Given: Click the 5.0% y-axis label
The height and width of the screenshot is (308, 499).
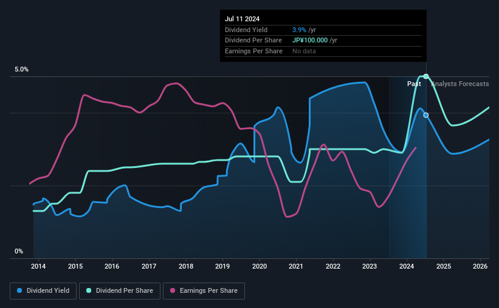Looking at the screenshot, I should click(21, 69).
